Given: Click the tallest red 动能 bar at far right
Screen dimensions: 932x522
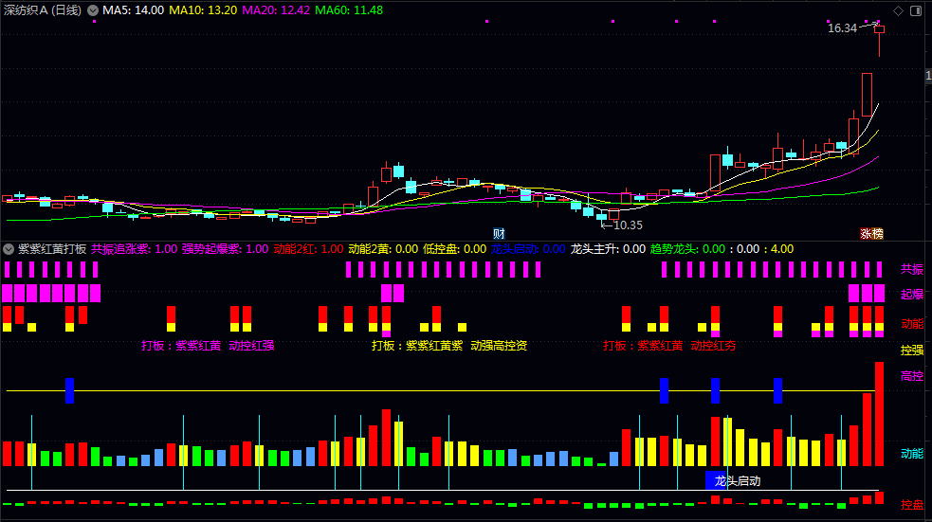Looking at the screenshot, I should pyautogui.click(x=879, y=414).
